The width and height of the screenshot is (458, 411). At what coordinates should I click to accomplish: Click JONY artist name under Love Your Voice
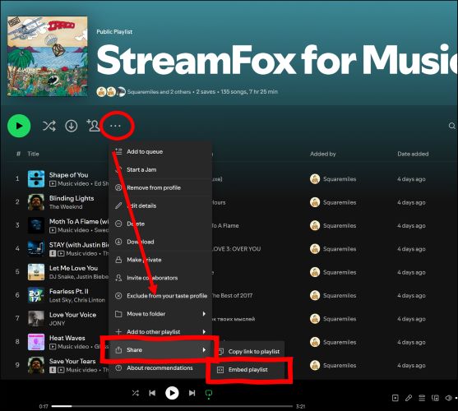click(57, 323)
